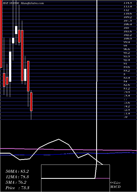Click the 70 price axis label

click(x=125, y=117)
